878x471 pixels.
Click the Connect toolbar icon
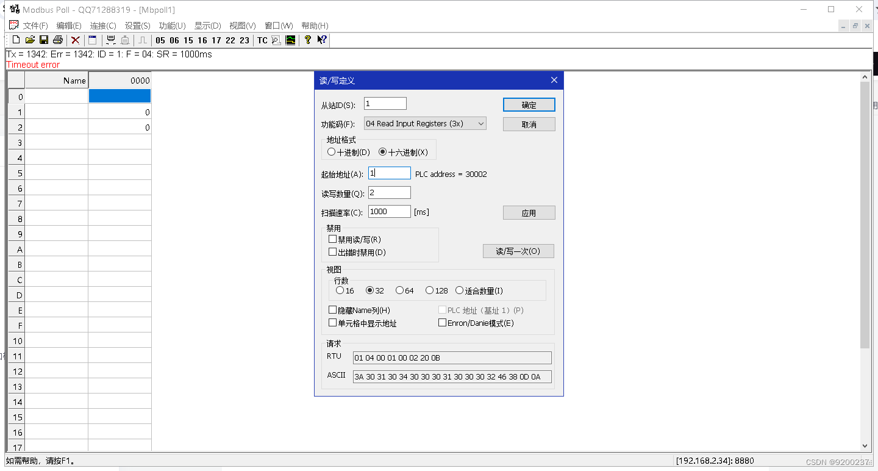click(111, 40)
